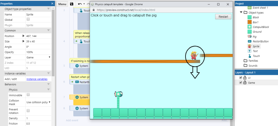The height and width of the screenshot is (126, 278).
Task: Select the Box1 orange crate icon
Action: [250, 22]
